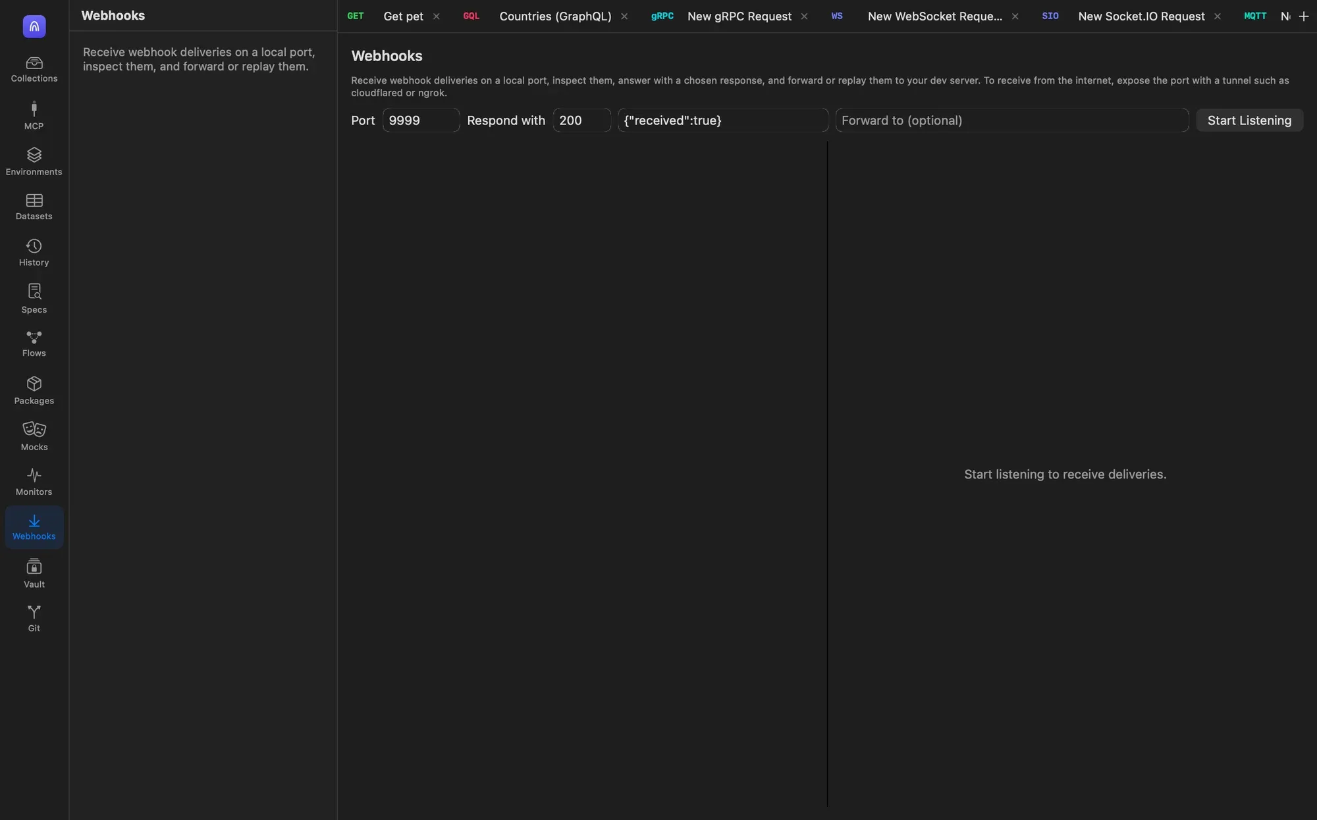The height and width of the screenshot is (820, 1317).
Task: Open the Monitors section
Action: click(x=34, y=482)
